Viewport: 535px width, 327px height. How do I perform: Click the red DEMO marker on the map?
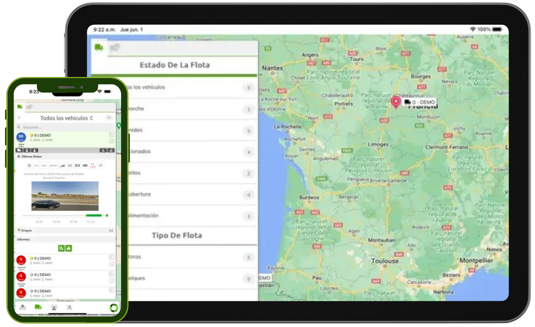(x=396, y=102)
